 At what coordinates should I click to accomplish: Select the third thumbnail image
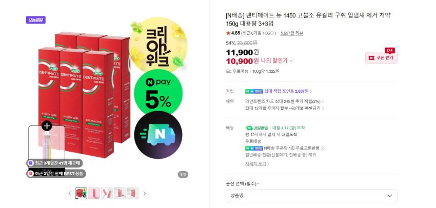[x=107, y=193]
